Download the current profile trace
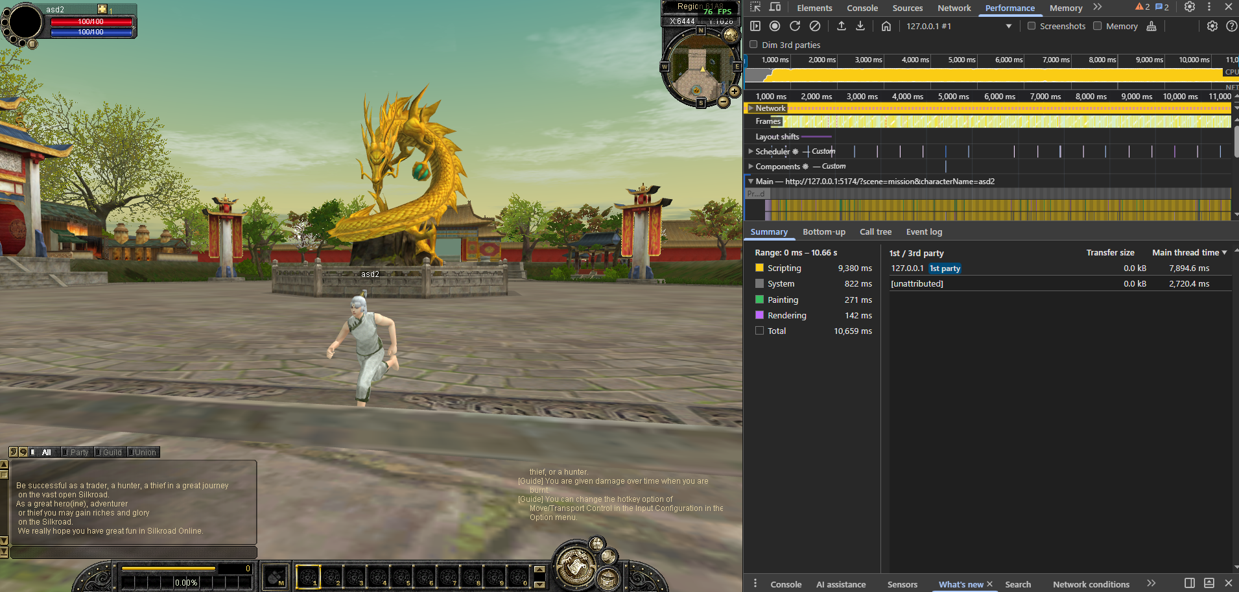The width and height of the screenshot is (1239, 592). pos(860,26)
